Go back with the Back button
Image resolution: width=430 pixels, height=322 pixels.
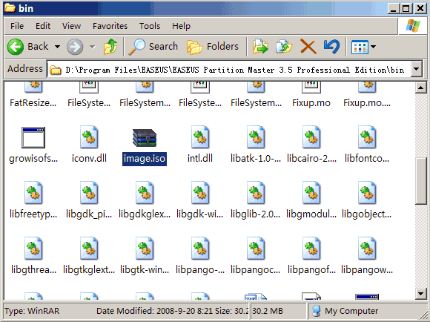point(27,47)
